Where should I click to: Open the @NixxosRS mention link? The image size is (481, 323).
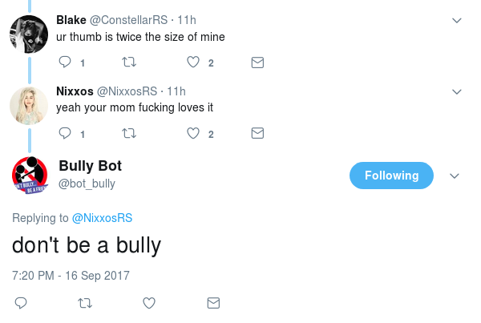click(x=102, y=218)
